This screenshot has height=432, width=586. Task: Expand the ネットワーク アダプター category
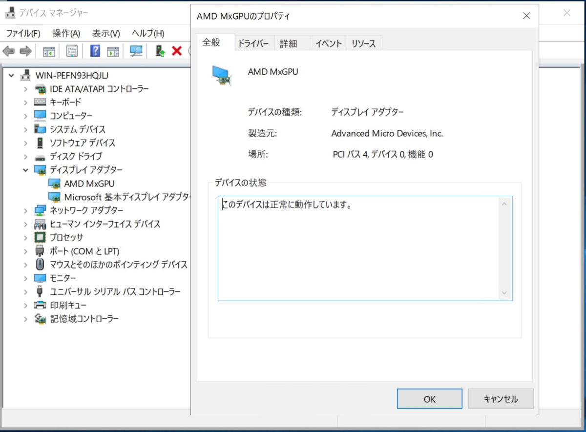click(x=25, y=210)
